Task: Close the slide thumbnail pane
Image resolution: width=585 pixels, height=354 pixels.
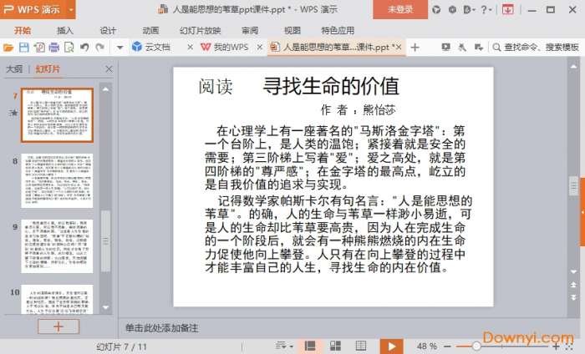Action: 109,69
